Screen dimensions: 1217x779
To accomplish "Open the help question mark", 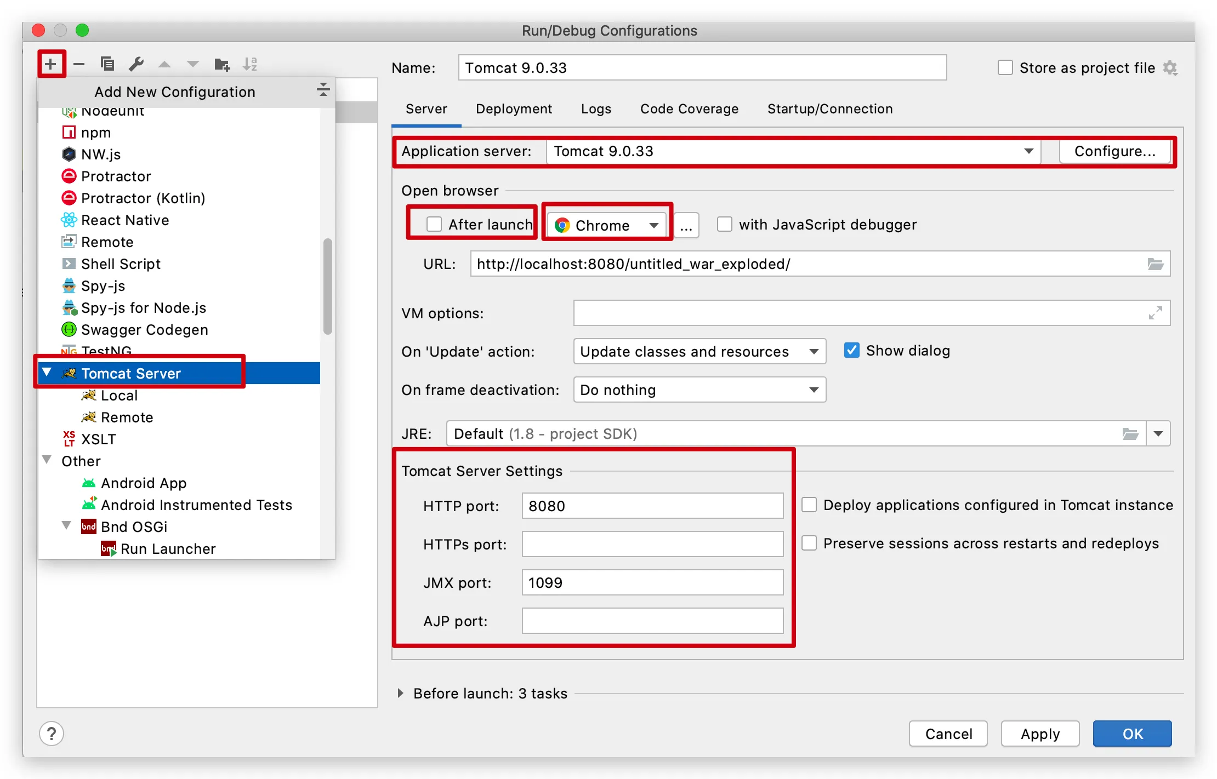I will coord(52,734).
